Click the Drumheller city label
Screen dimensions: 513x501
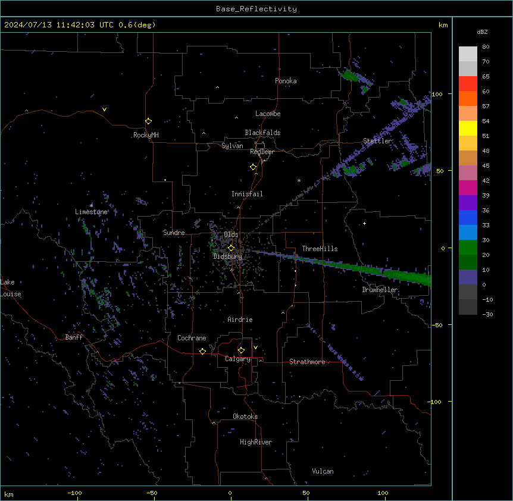click(x=380, y=290)
